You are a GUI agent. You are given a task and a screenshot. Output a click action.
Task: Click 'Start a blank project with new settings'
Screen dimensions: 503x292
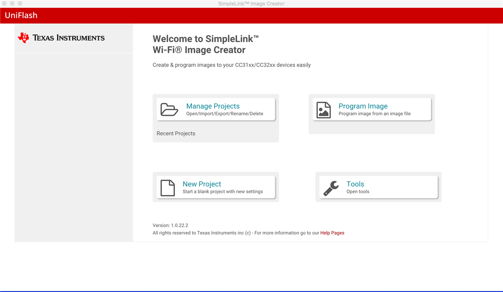coord(222,192)
